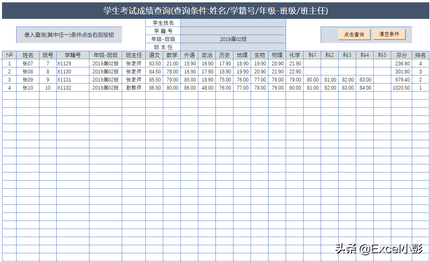Select the 科1 column header

(312, 55)
